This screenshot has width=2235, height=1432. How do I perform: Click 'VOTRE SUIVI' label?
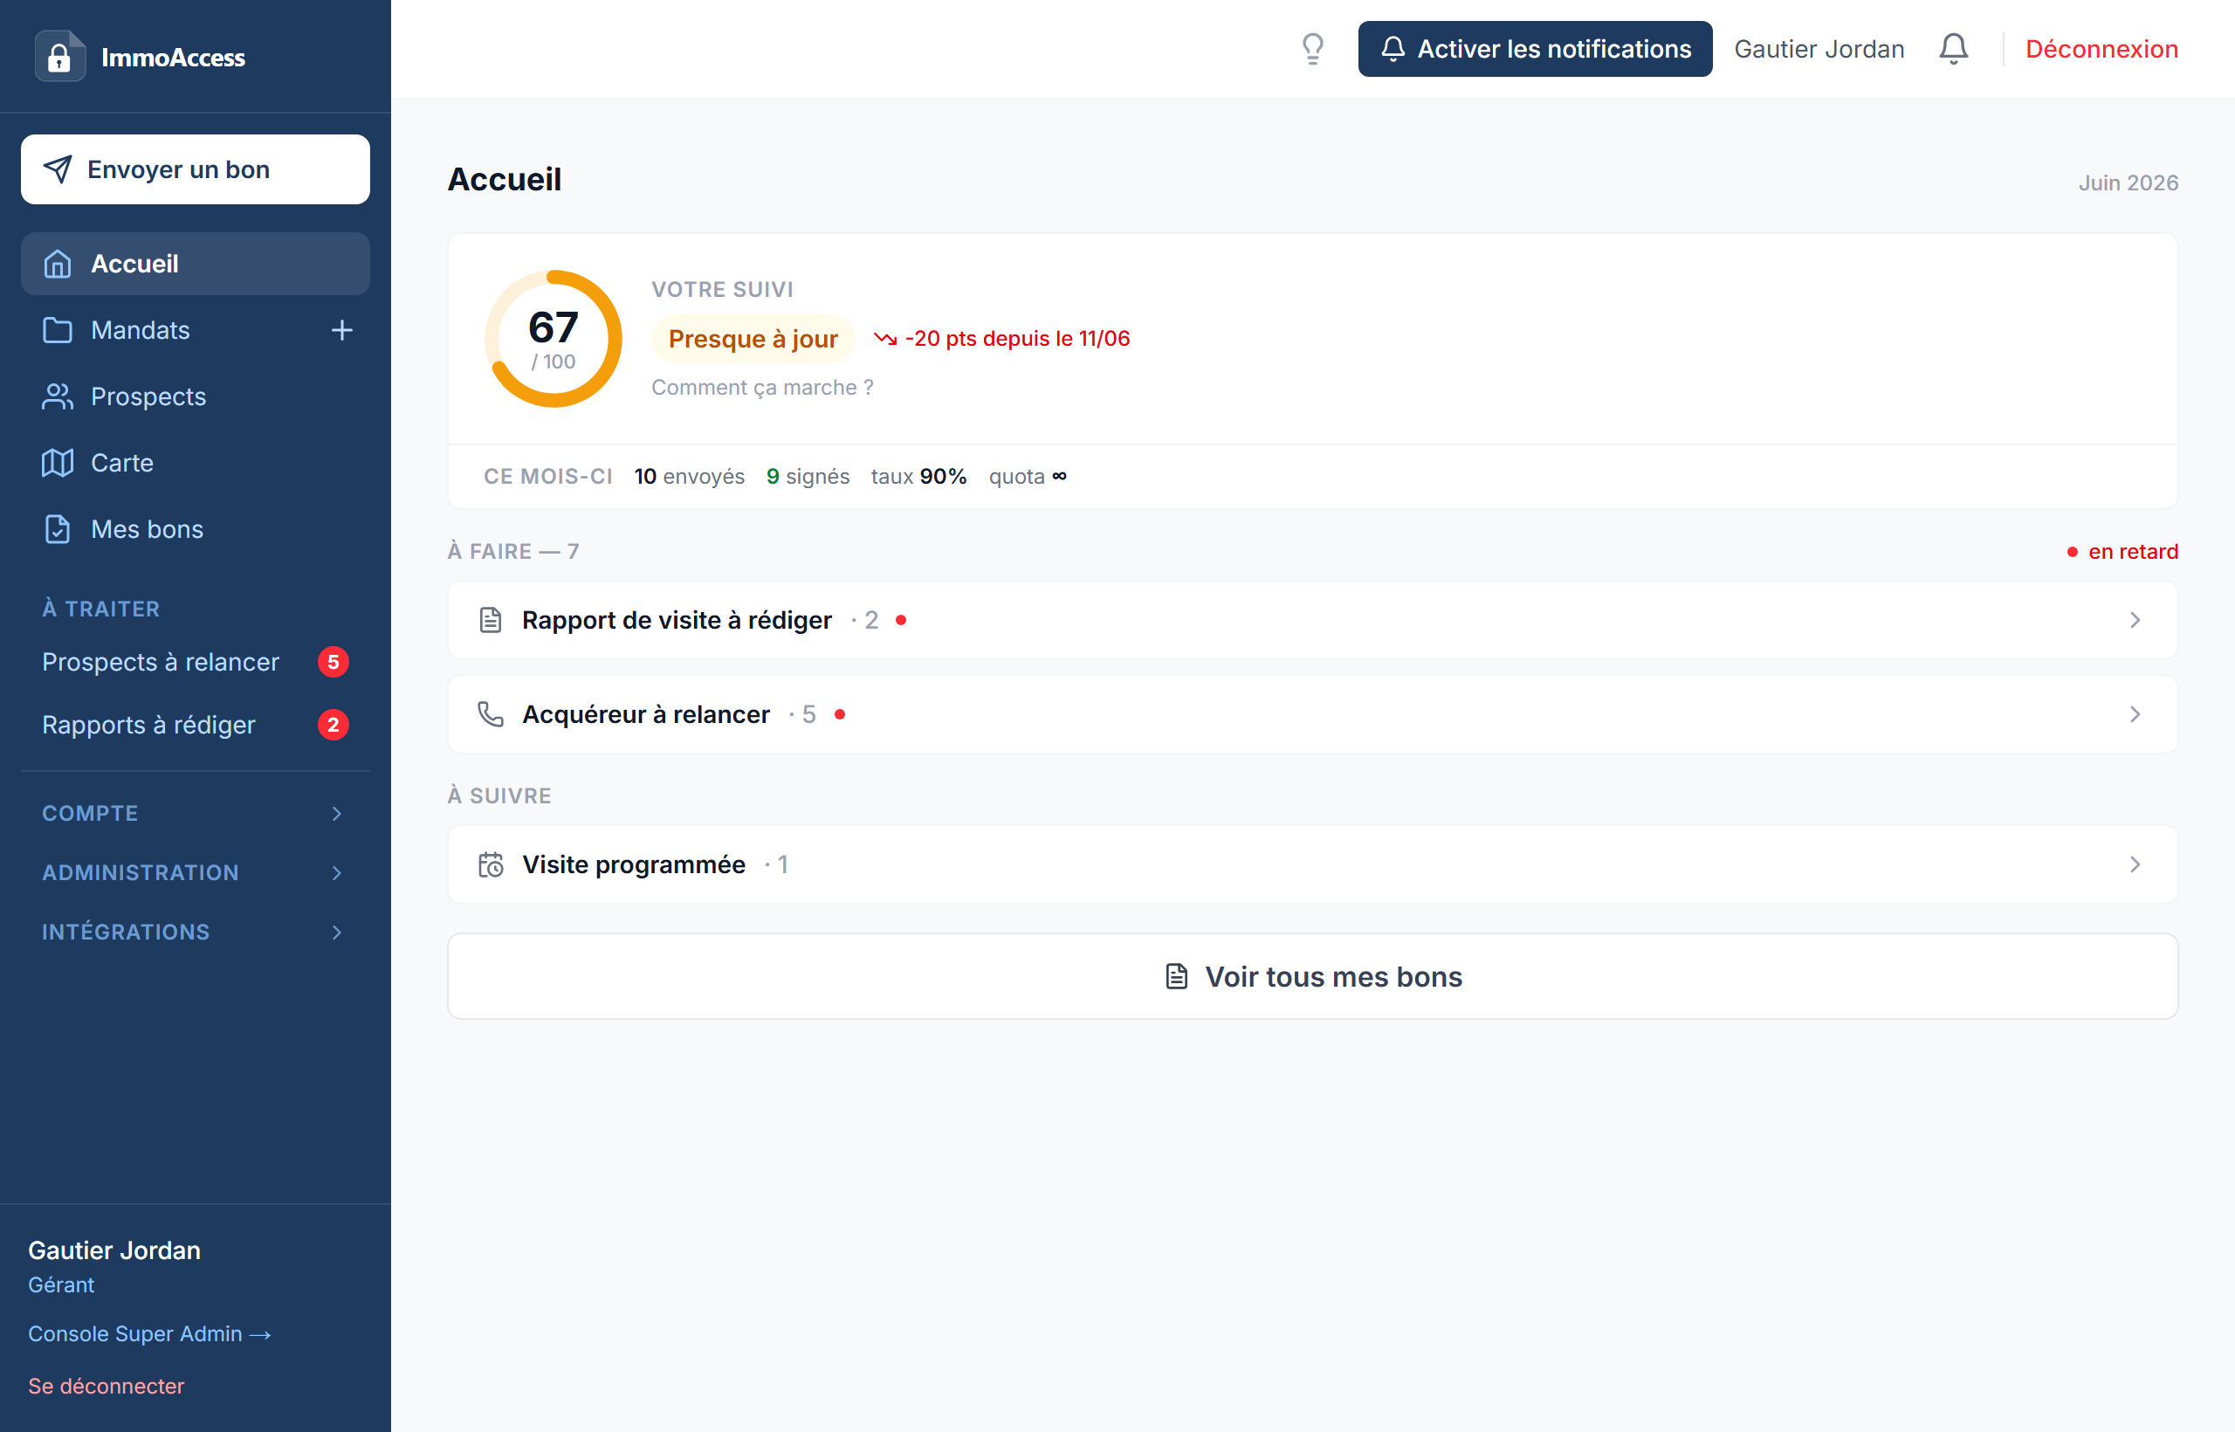(x=722, y=289)
